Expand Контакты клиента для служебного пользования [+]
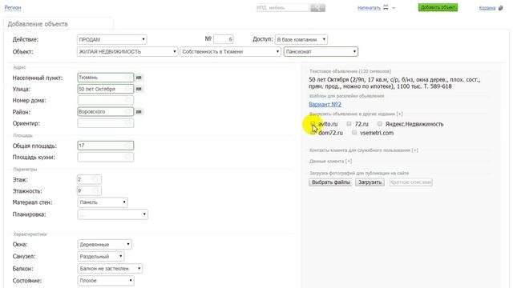This screenshot has height=288, width=513. (363, 150)
